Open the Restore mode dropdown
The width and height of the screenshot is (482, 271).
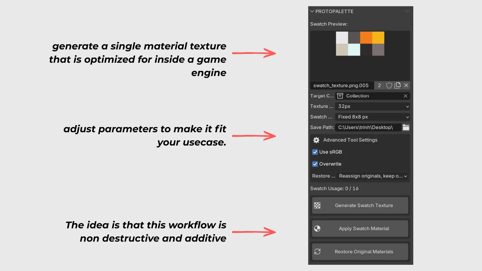[372, 176]
